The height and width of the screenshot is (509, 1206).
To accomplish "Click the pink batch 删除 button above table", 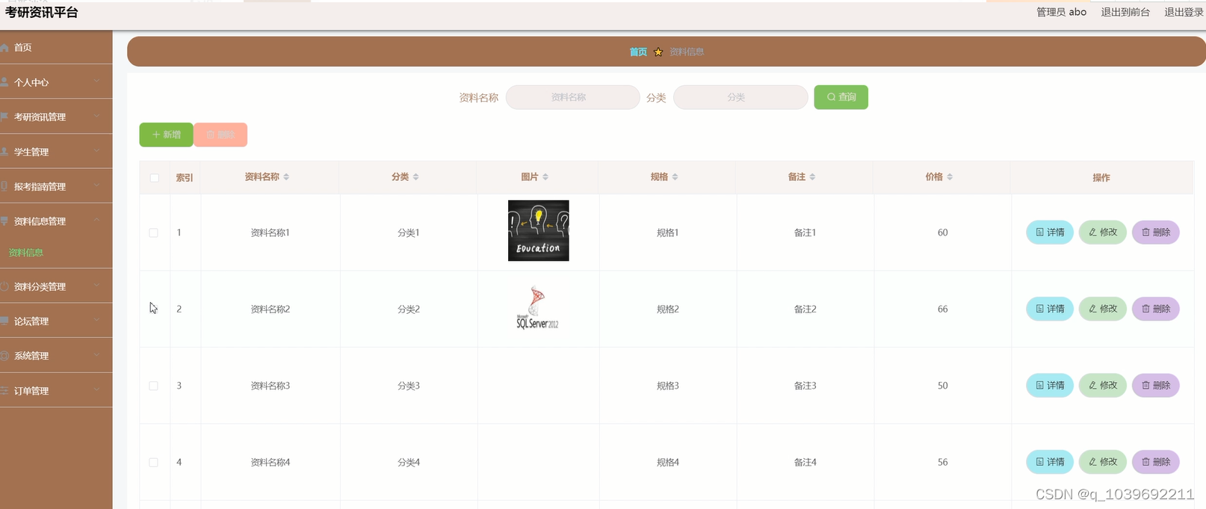I will (x=220, y=135).
